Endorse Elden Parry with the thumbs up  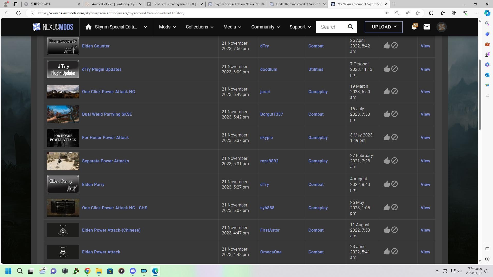[x=386, y=184]
